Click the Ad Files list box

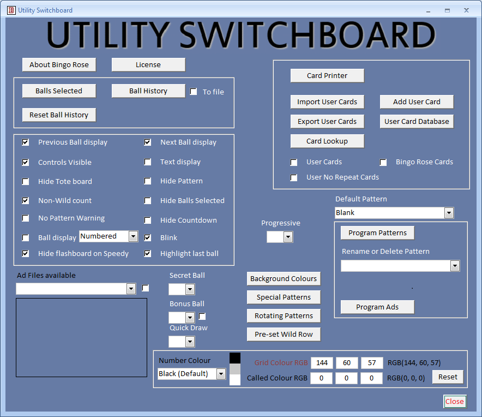[x=81, y=337]
